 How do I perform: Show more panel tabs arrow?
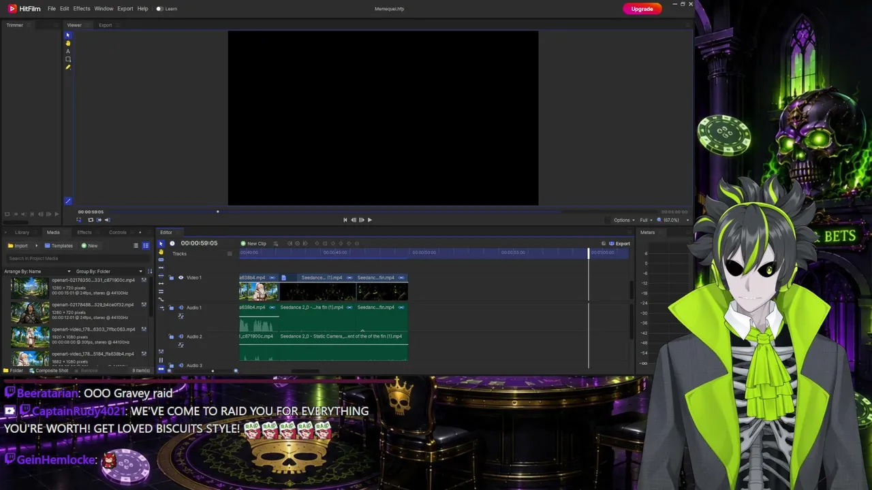pyautogui.click(x=140, y=233)
